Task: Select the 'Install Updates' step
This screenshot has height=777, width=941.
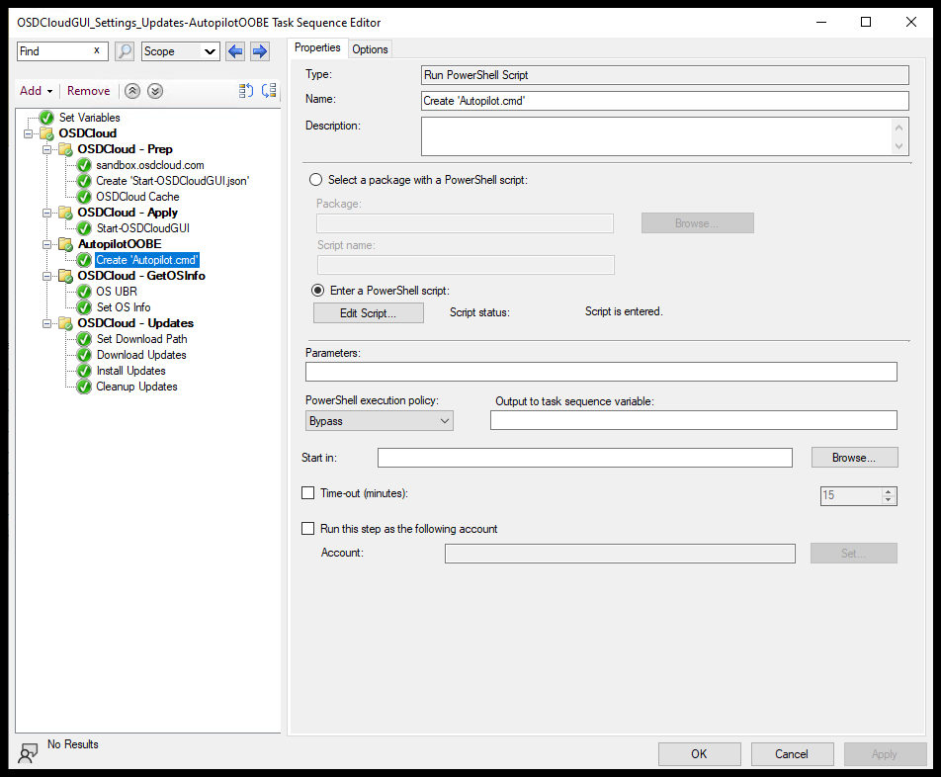Action: [130, 370]
